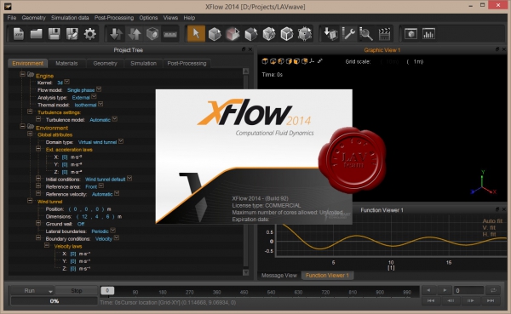Collapse the Environment tree node

tap(22, 126)
